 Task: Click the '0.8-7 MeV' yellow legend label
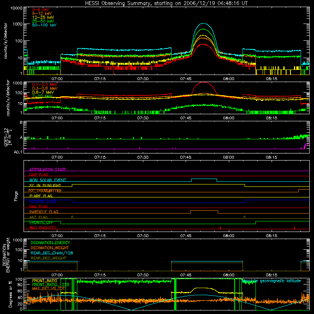click(43, 92)
